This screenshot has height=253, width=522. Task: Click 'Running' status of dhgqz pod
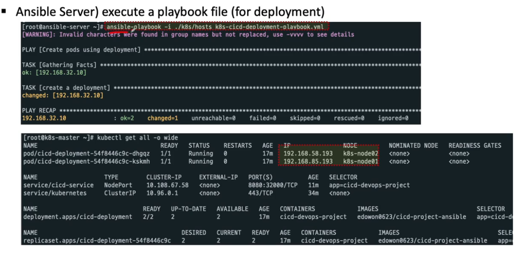[201, 154]
